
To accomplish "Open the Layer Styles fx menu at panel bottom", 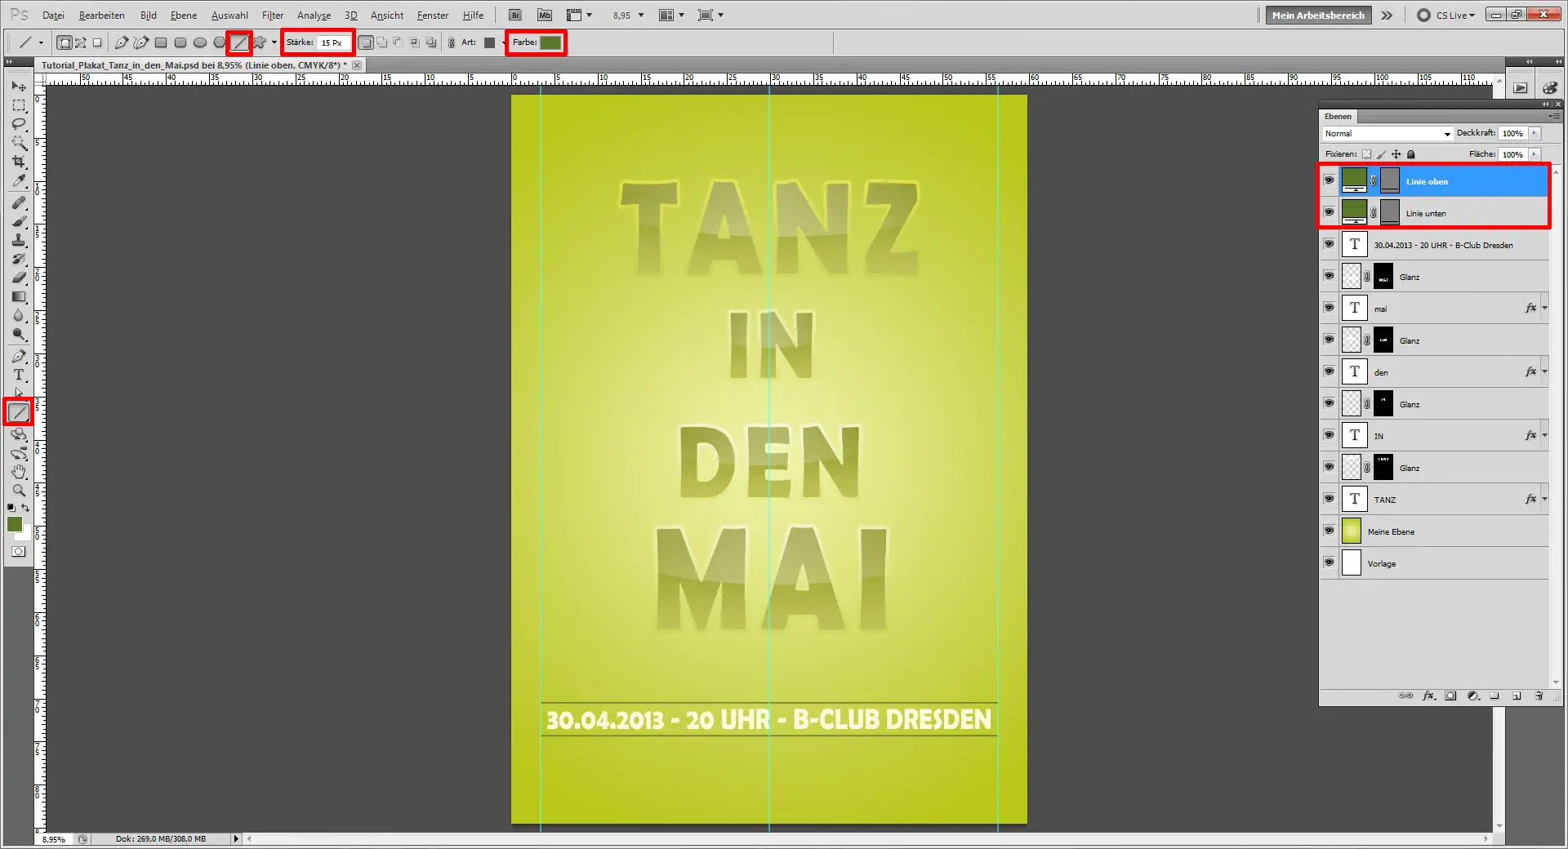I will [1429, 696].
